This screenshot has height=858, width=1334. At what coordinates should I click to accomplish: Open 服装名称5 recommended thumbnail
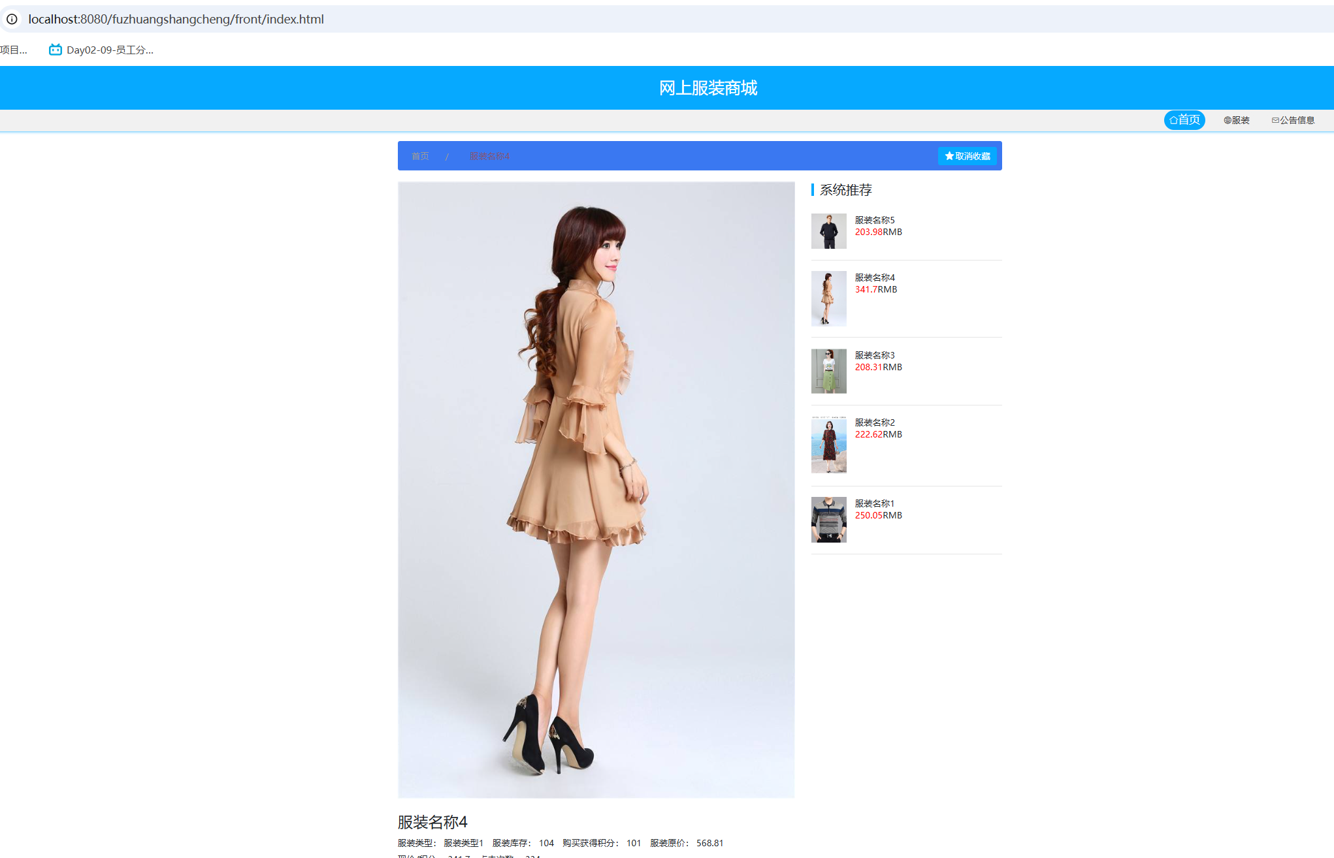point(828,231)
